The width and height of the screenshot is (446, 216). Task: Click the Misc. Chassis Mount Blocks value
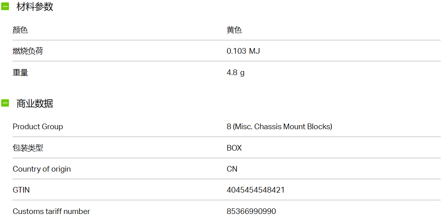[x=279, y=127]
